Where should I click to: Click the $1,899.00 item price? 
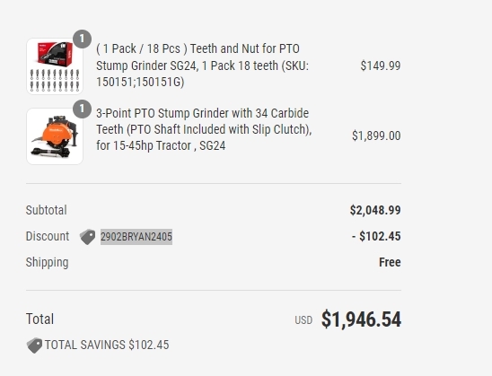[x=376, y=136]
